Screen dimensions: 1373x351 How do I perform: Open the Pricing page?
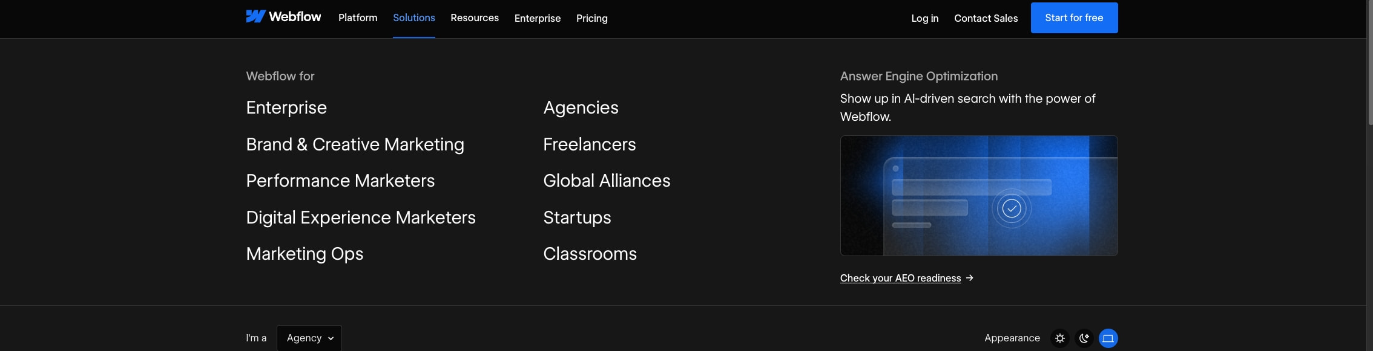coord(592,18)
